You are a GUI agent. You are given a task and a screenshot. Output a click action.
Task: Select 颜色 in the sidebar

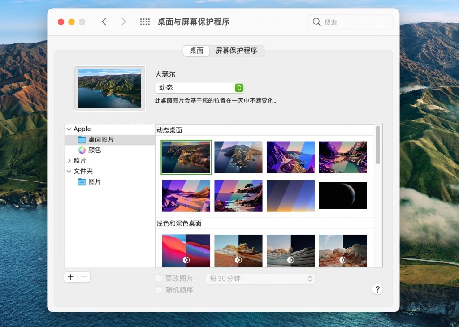(110, 150)
